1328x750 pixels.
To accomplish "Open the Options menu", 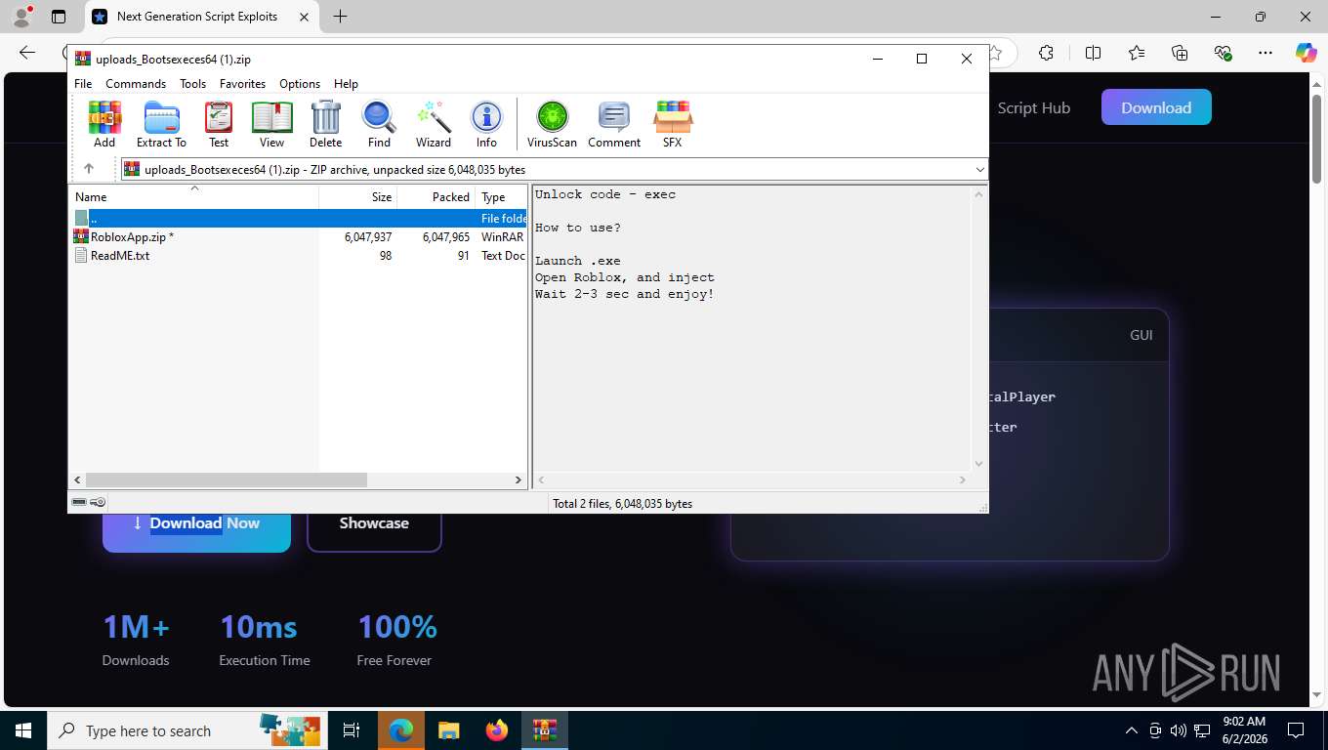I will coord(300,84).
